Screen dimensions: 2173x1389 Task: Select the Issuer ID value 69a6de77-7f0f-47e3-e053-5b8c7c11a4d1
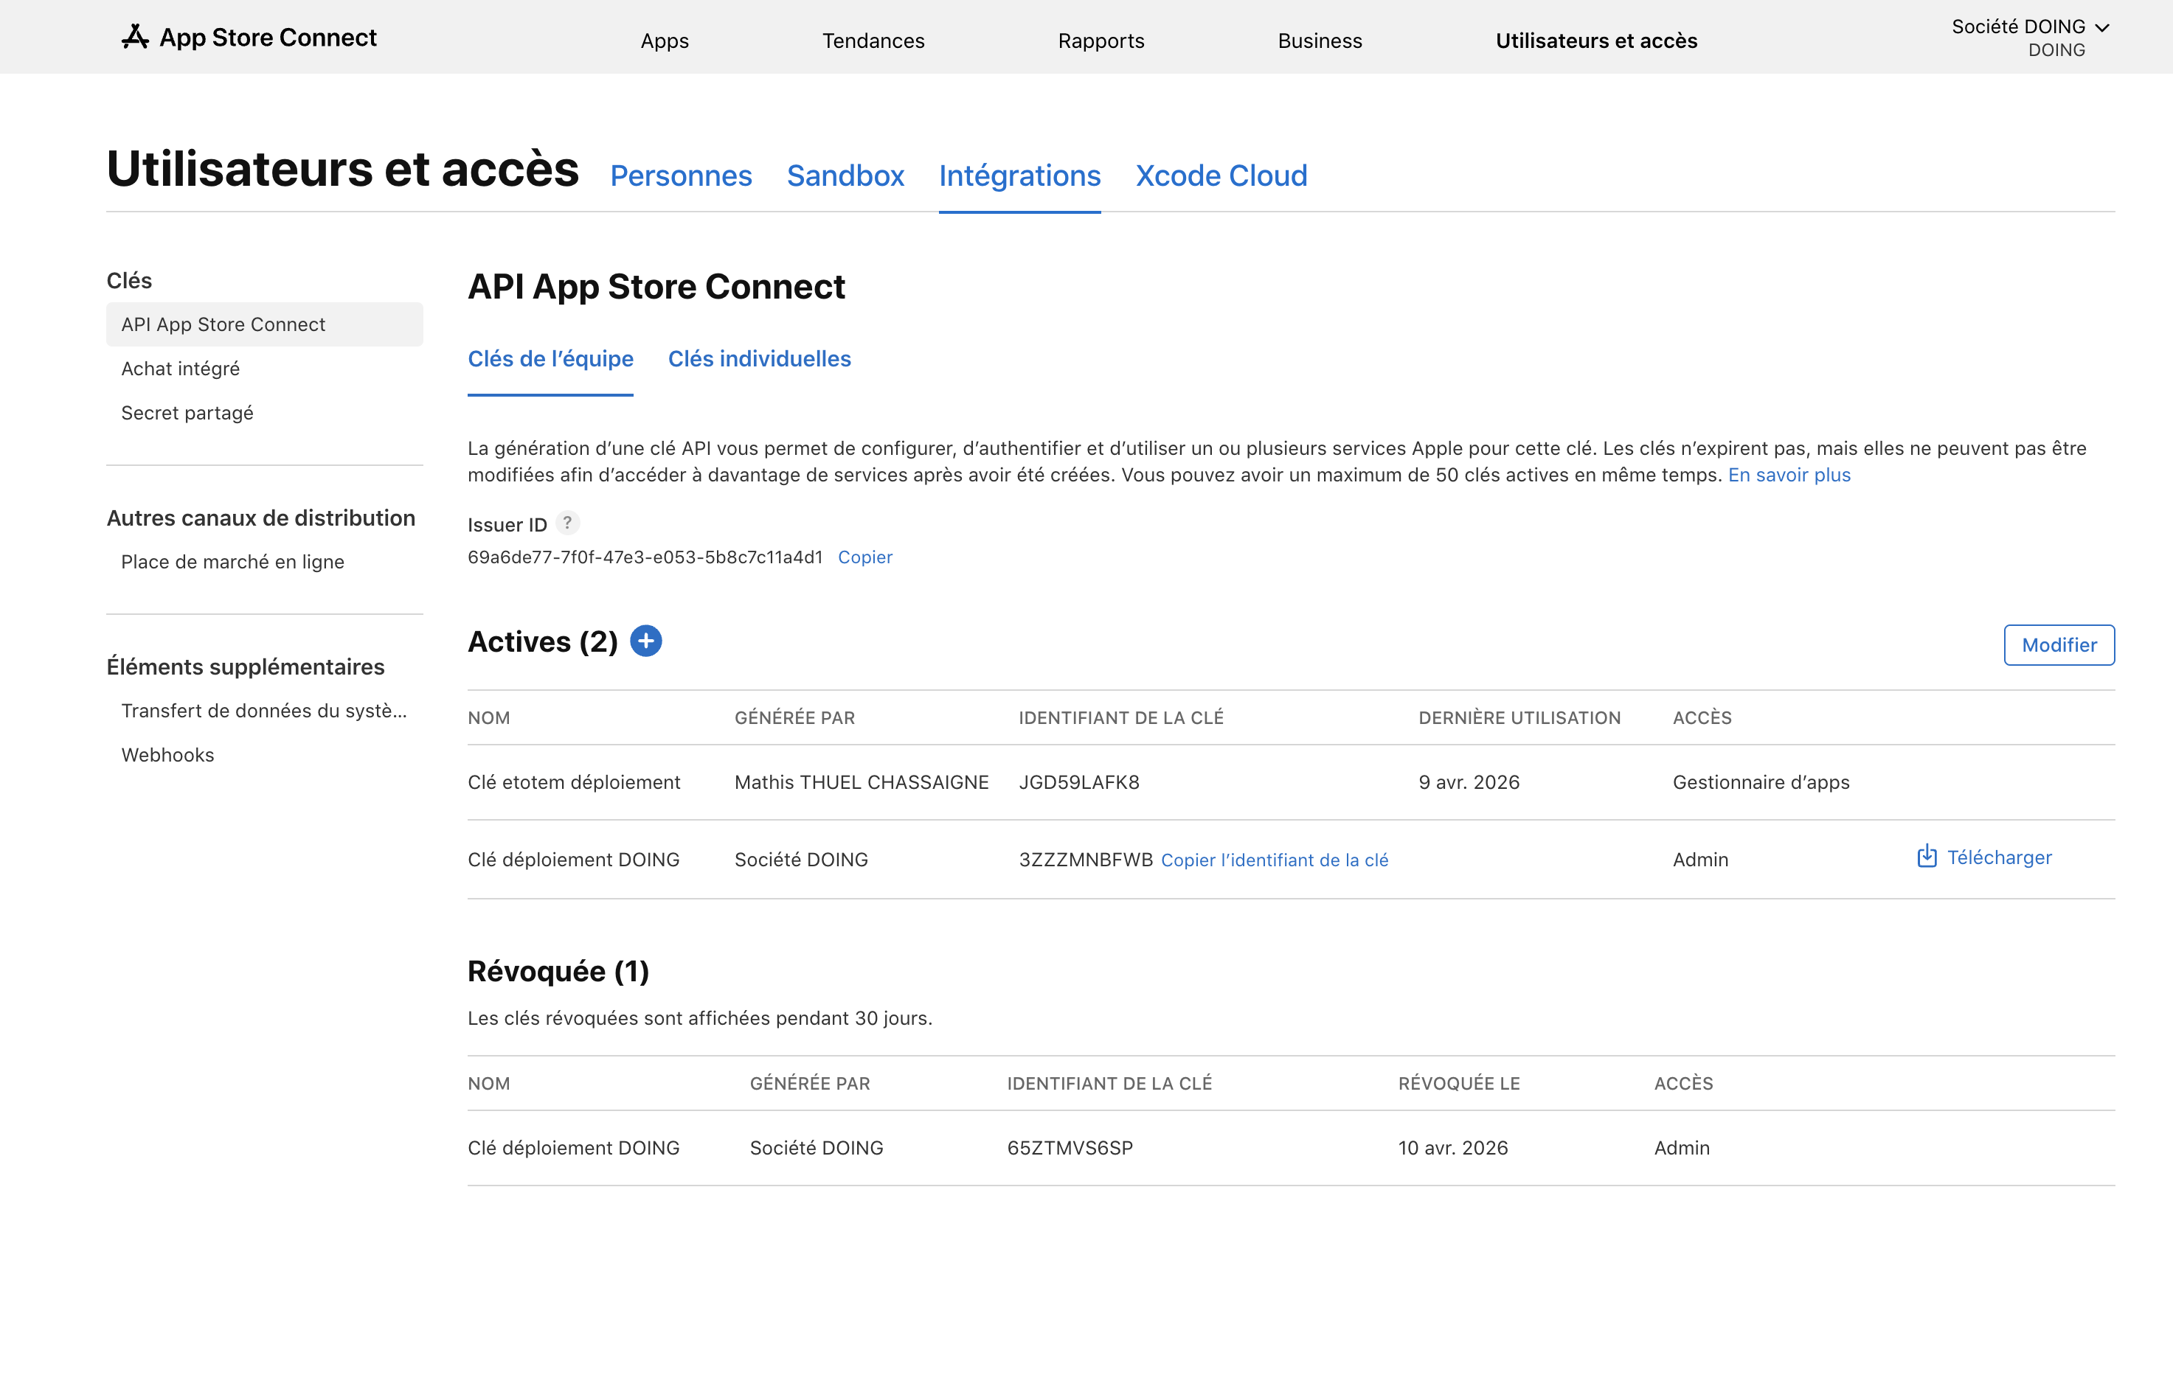point(645,557)
